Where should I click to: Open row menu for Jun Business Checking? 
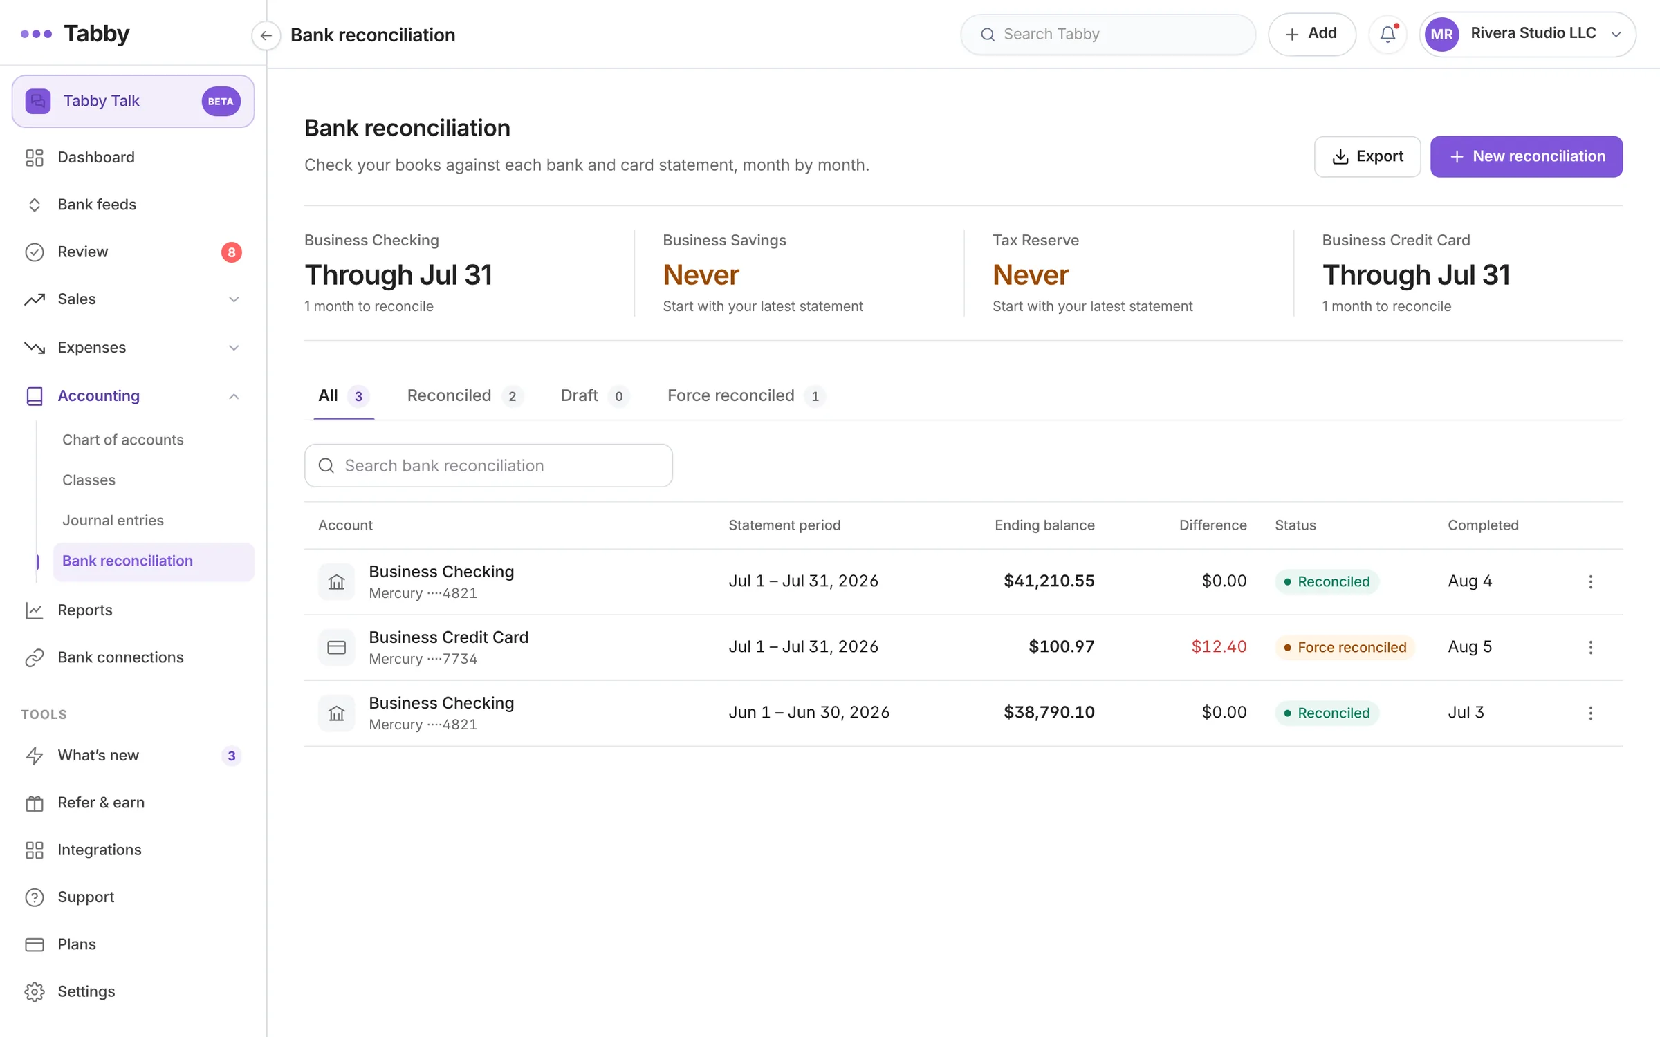coord(1590,713)
